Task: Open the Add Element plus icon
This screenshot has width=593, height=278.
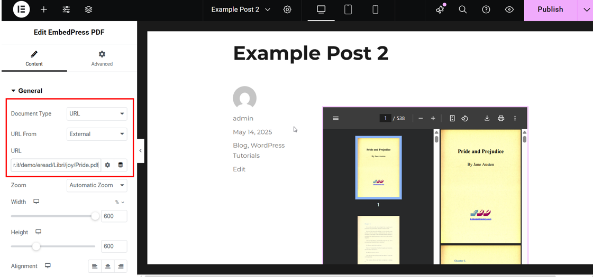Action: [44, 9]
